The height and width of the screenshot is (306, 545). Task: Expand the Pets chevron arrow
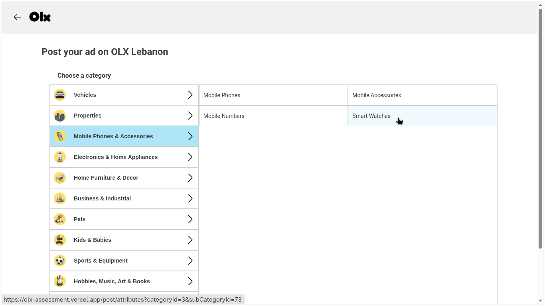pyautogui.click(x=190, y=219)
